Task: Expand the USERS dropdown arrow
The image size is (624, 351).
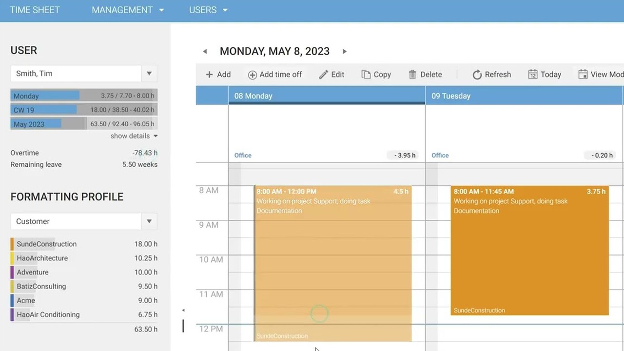Action: tap(225, 10)
